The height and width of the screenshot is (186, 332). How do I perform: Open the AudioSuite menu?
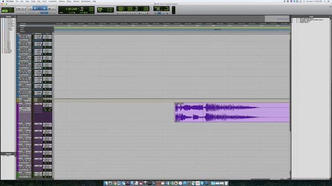coord(52,1)
